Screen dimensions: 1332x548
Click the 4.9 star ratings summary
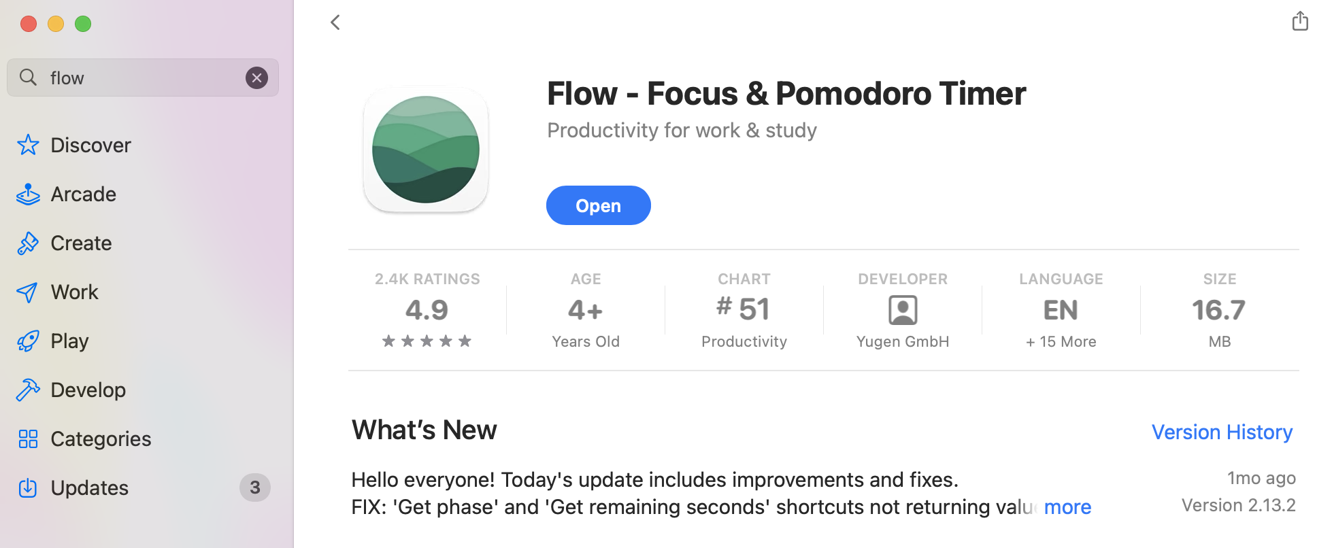(x=427, y=311)
